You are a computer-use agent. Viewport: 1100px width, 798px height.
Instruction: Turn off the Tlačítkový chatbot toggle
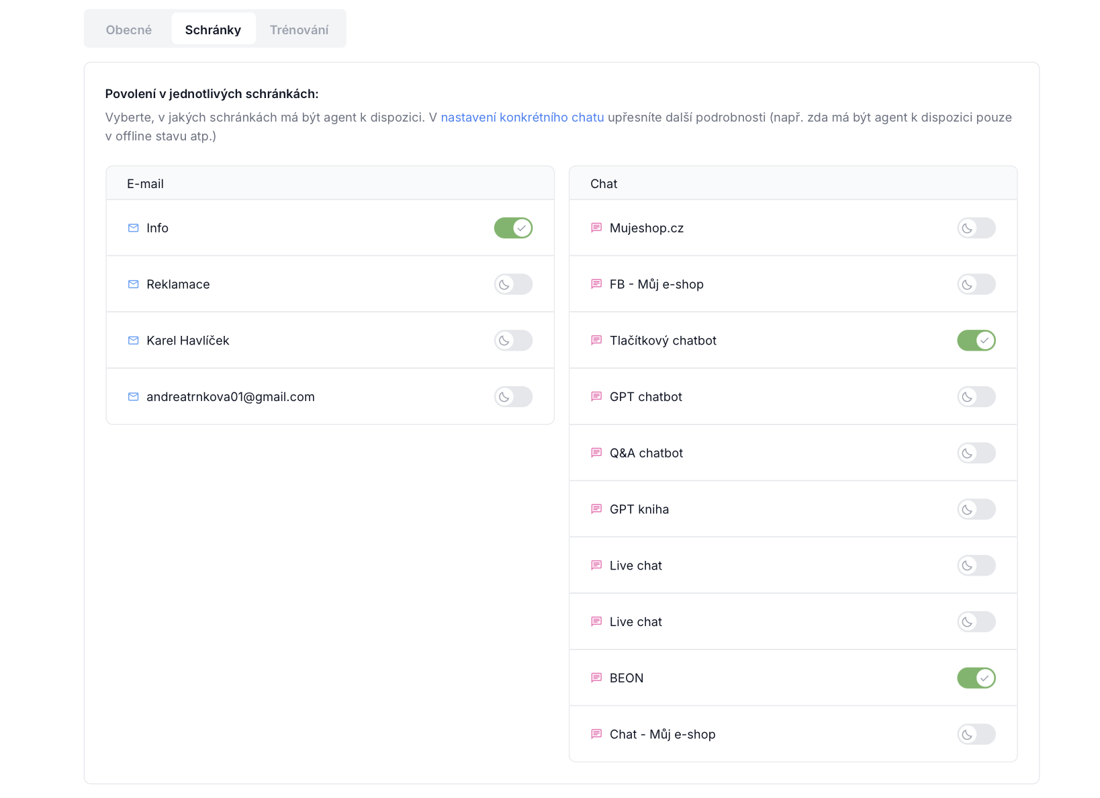click(x=976, y=341)
